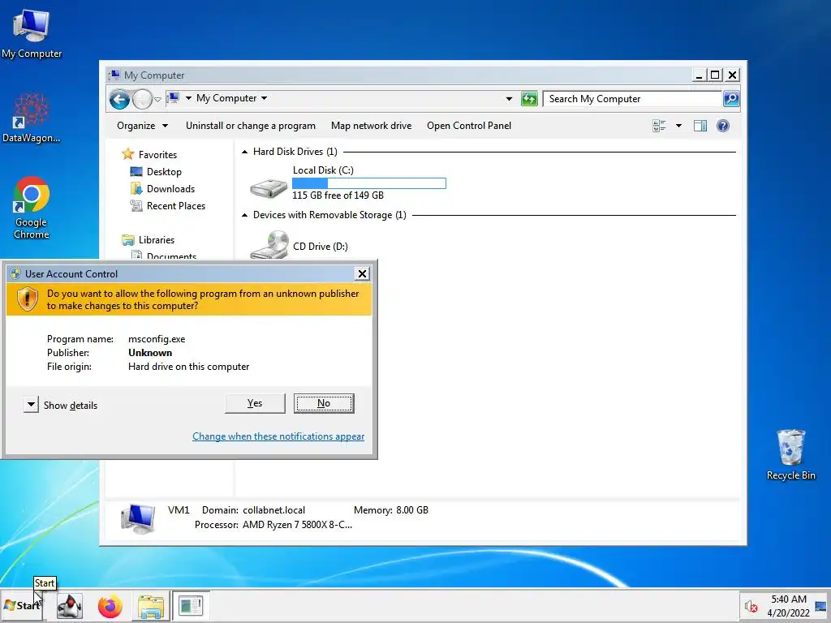Screen dimensions: 831x623
Task: Refresh the My Computer address bar
Action: point(529,98)
